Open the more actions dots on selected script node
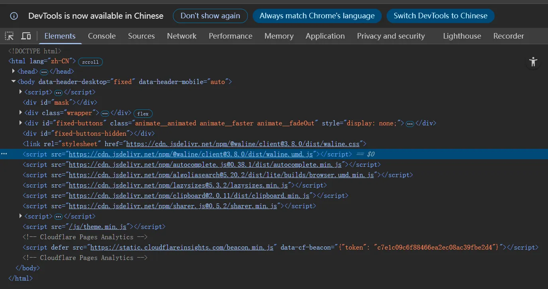 [x=4, y=154]
